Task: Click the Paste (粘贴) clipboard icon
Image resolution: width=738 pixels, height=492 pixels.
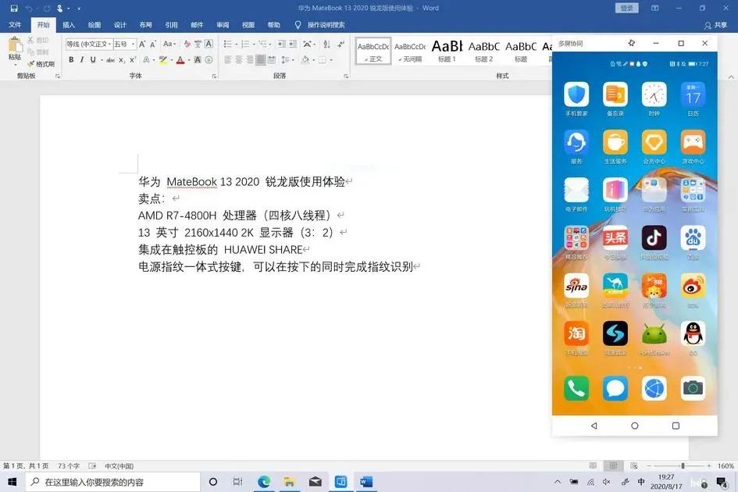Action: point(15,45)
